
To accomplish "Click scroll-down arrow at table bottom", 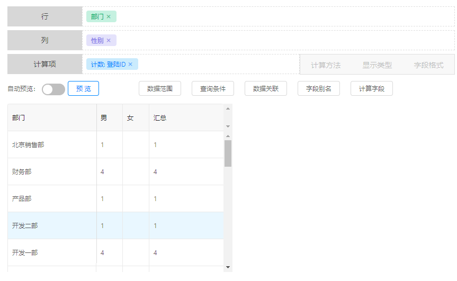I will (228, 267).
